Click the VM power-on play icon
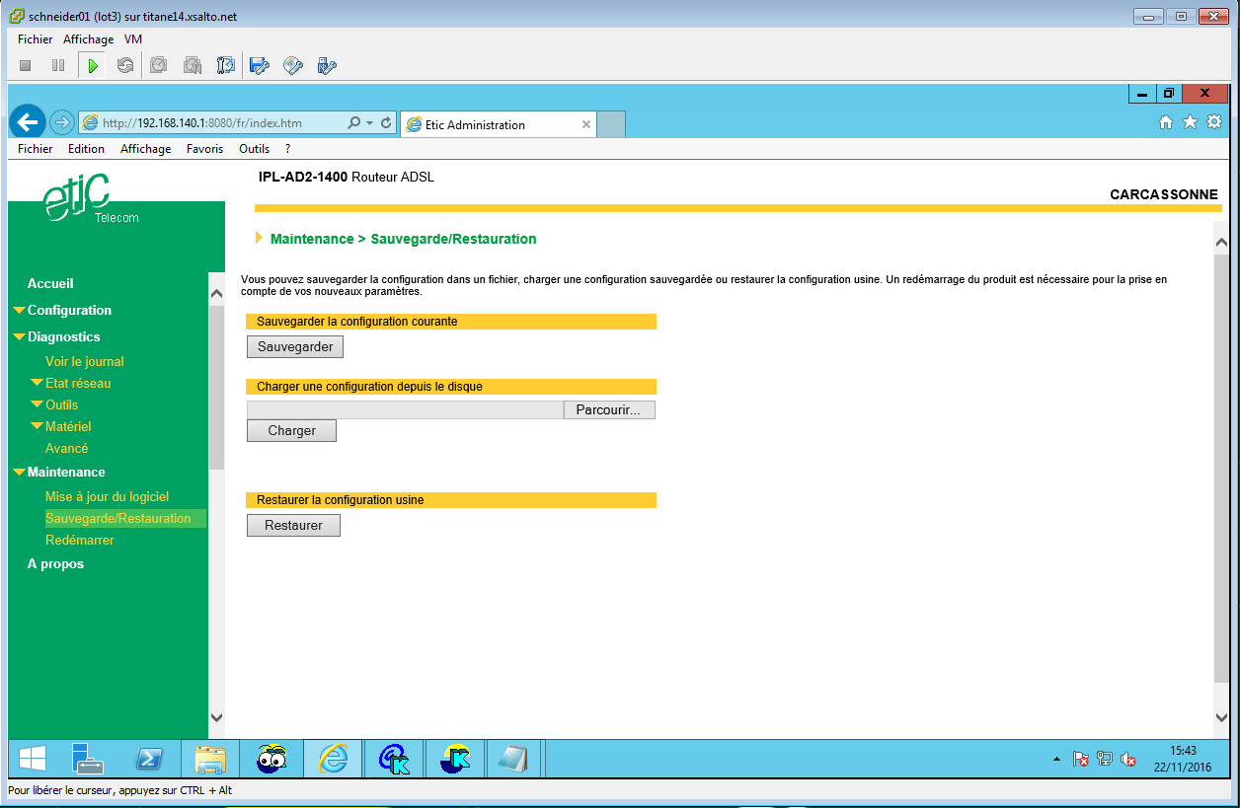 [x=93, y=66]
